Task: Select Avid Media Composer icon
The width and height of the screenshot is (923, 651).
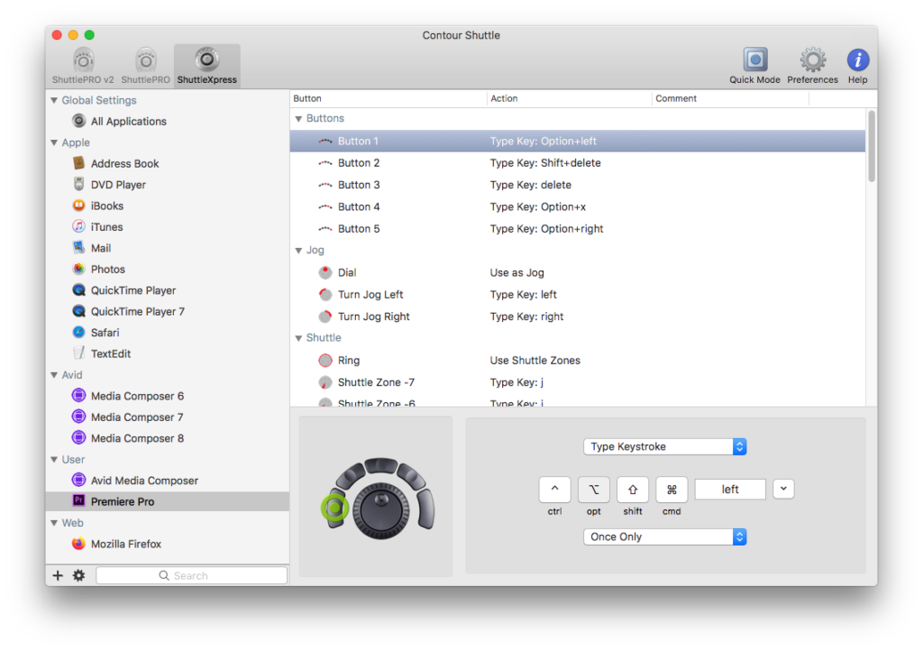Action: (x=79, y=481)
